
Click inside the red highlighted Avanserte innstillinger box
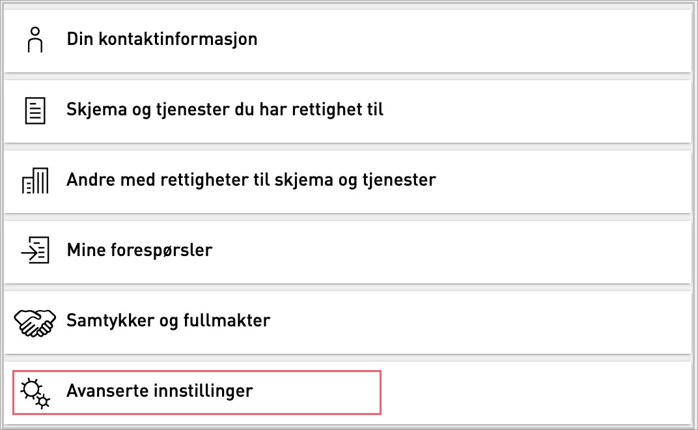[197, 392]
